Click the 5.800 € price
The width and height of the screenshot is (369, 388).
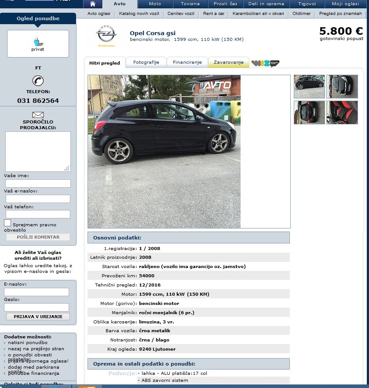[341, 31]
